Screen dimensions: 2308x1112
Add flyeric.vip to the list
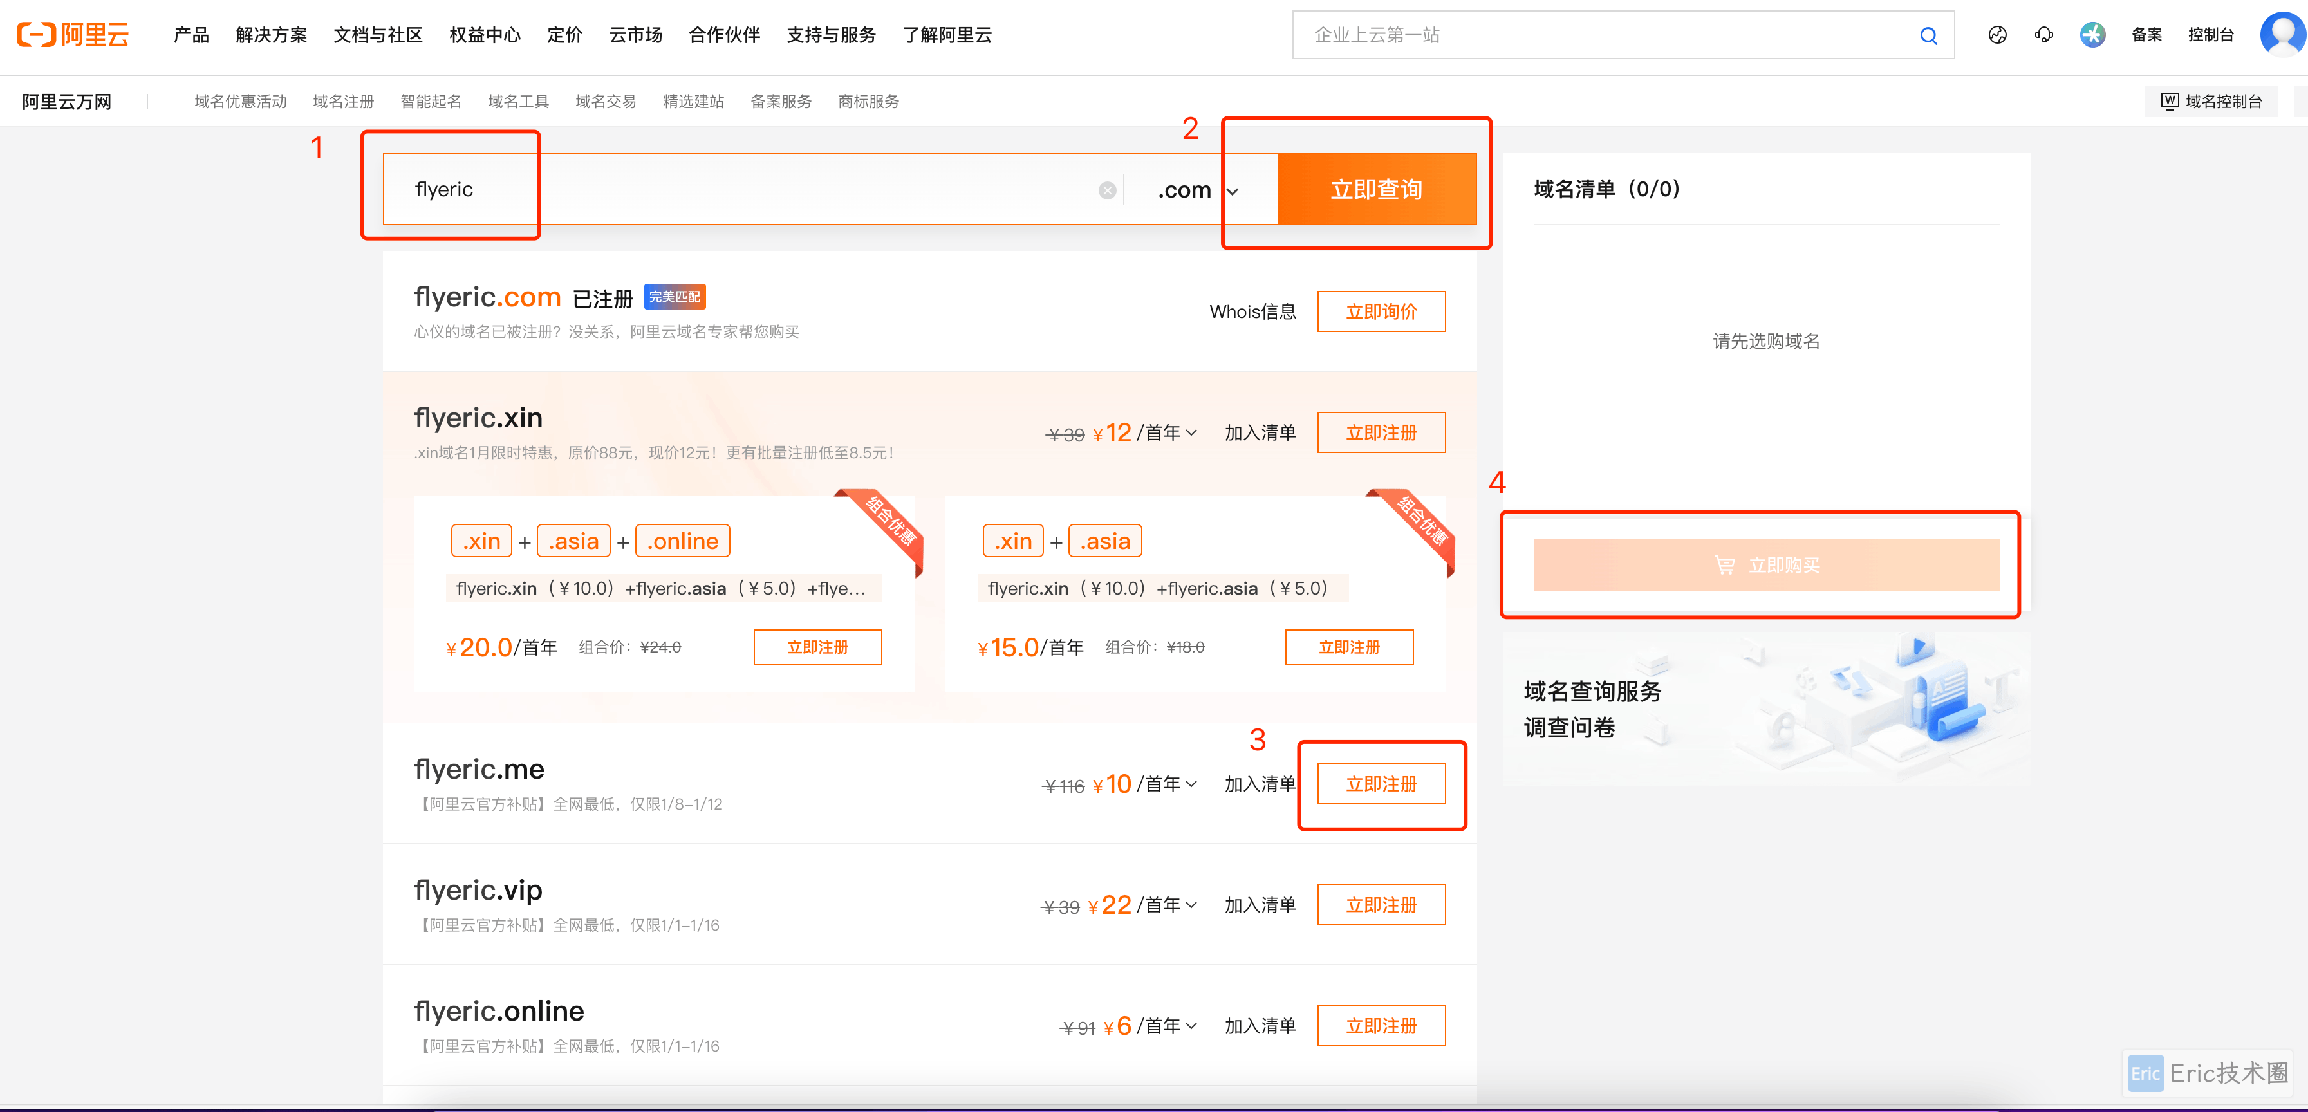[1260, 905]
